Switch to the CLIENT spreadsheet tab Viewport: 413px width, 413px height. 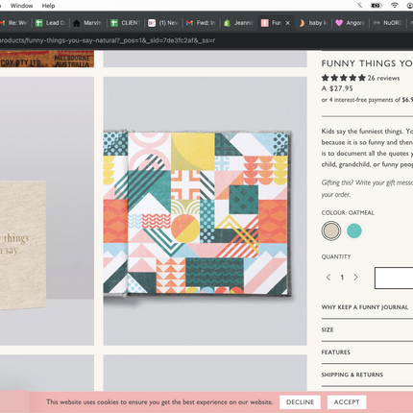tap(125, 23)
